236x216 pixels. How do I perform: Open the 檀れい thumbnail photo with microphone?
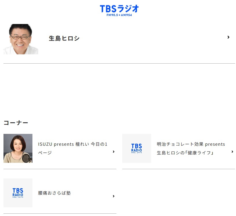(x=18, y=148)
